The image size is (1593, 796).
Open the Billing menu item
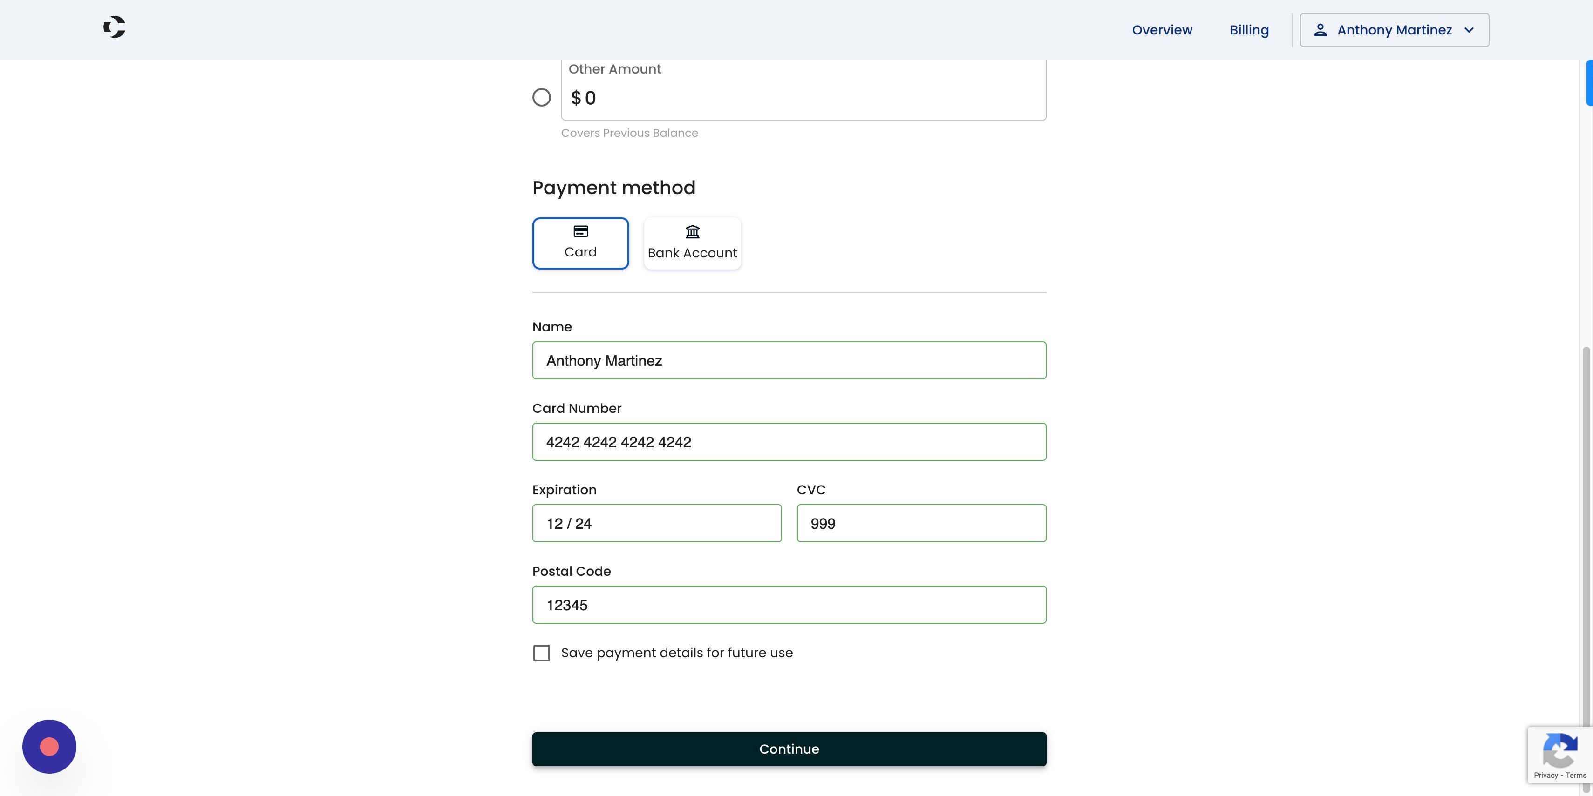(1249, 30)
